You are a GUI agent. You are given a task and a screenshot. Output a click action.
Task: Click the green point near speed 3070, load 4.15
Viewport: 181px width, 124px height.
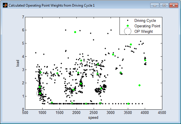tap(113, 54)
